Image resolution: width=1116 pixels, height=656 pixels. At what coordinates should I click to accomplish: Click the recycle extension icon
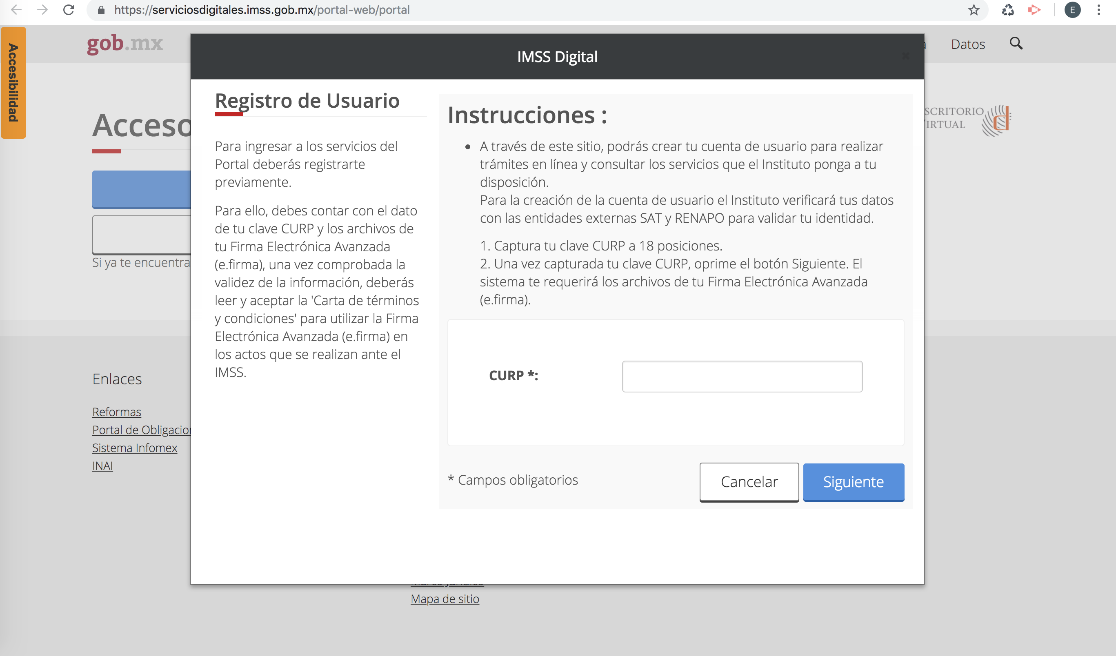pos(1007,10)
